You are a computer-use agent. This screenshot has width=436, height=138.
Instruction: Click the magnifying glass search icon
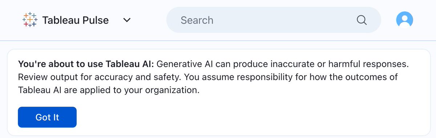click(x=362, y=20)
